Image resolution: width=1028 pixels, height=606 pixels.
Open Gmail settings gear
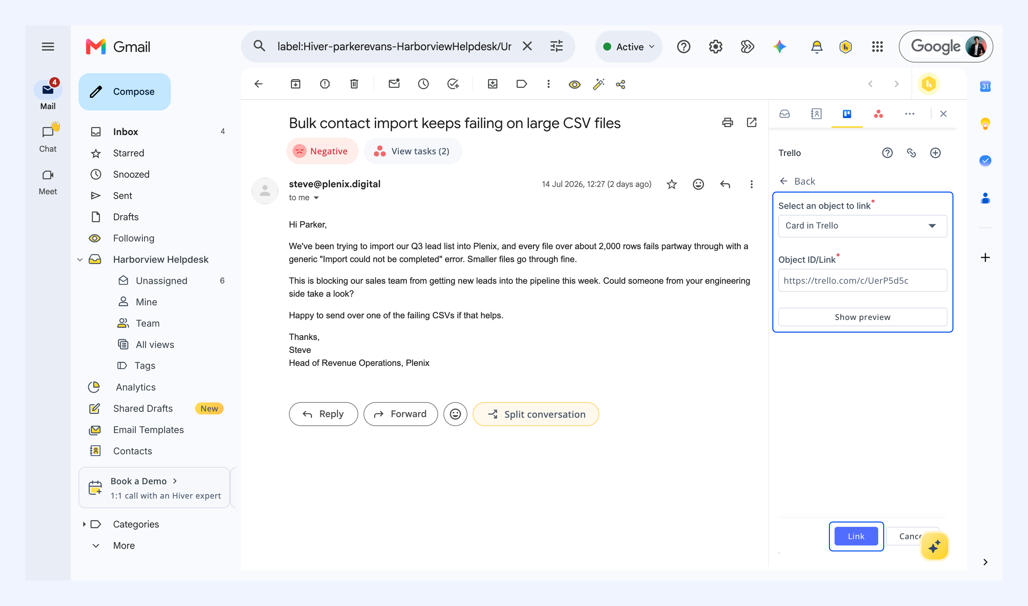point(715,47)
